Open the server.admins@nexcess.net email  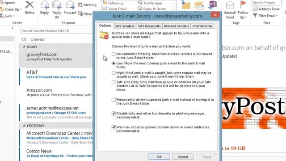pos(55,112)
